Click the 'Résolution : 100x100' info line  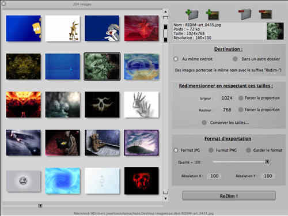(x=192, y=38)
